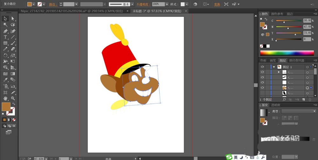Click the 描边 link in control bar
The width and height of the screenshot is (318, 160).
tap(53, 4)
